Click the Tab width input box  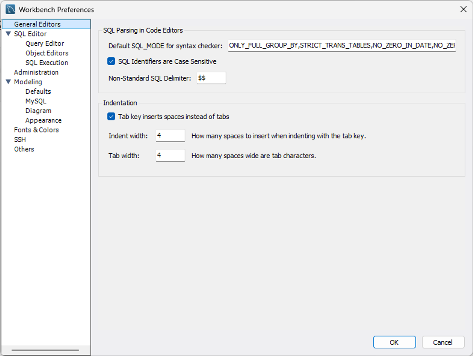pyautogui.click(x=170, y=155)
